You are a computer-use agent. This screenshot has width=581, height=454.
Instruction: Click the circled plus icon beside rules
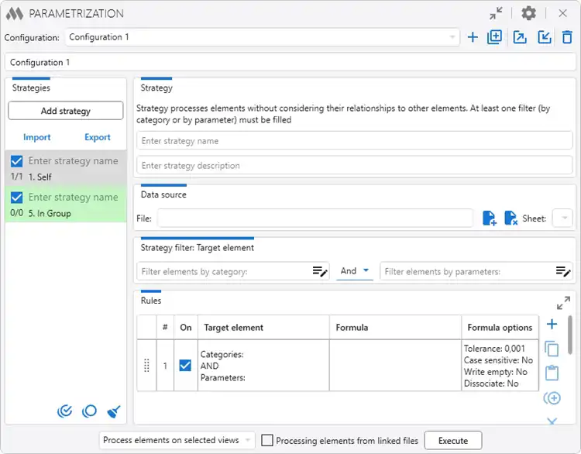click(552, 398)
